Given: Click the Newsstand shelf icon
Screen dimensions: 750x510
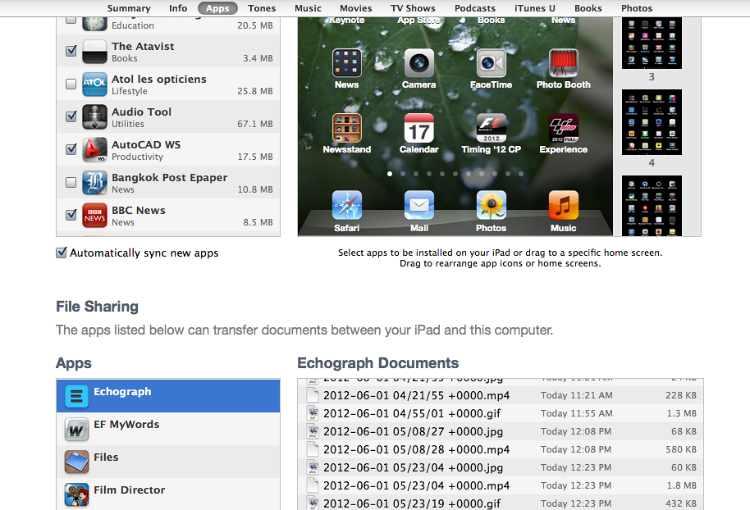Looking at the screenshot, I should [x=347, y=128].
